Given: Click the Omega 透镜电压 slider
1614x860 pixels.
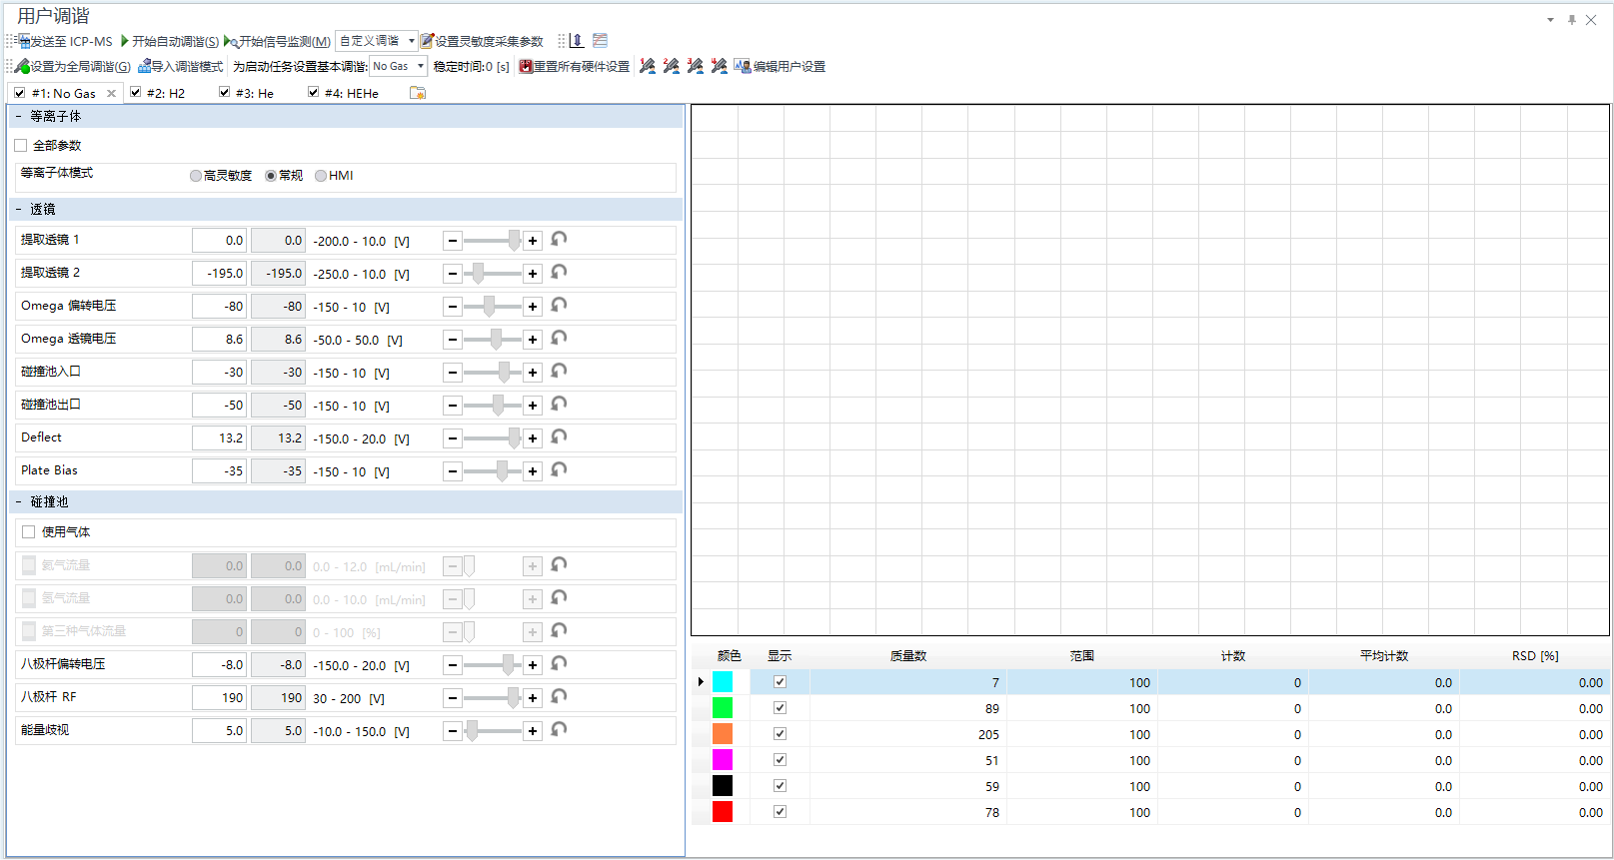Looking at the screenshot, I should (x=493, y=340).
